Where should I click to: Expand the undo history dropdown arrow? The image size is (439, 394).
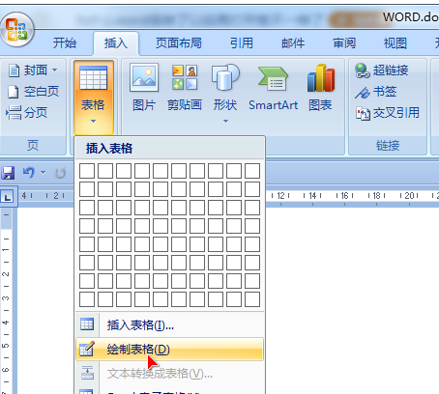[x=43, y=173]
